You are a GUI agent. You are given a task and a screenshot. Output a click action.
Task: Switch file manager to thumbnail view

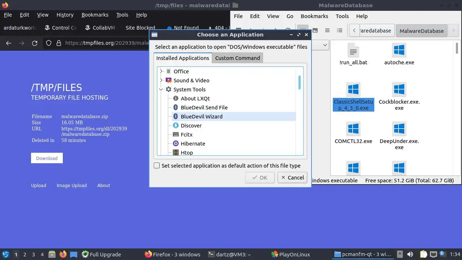pos(315,30)
